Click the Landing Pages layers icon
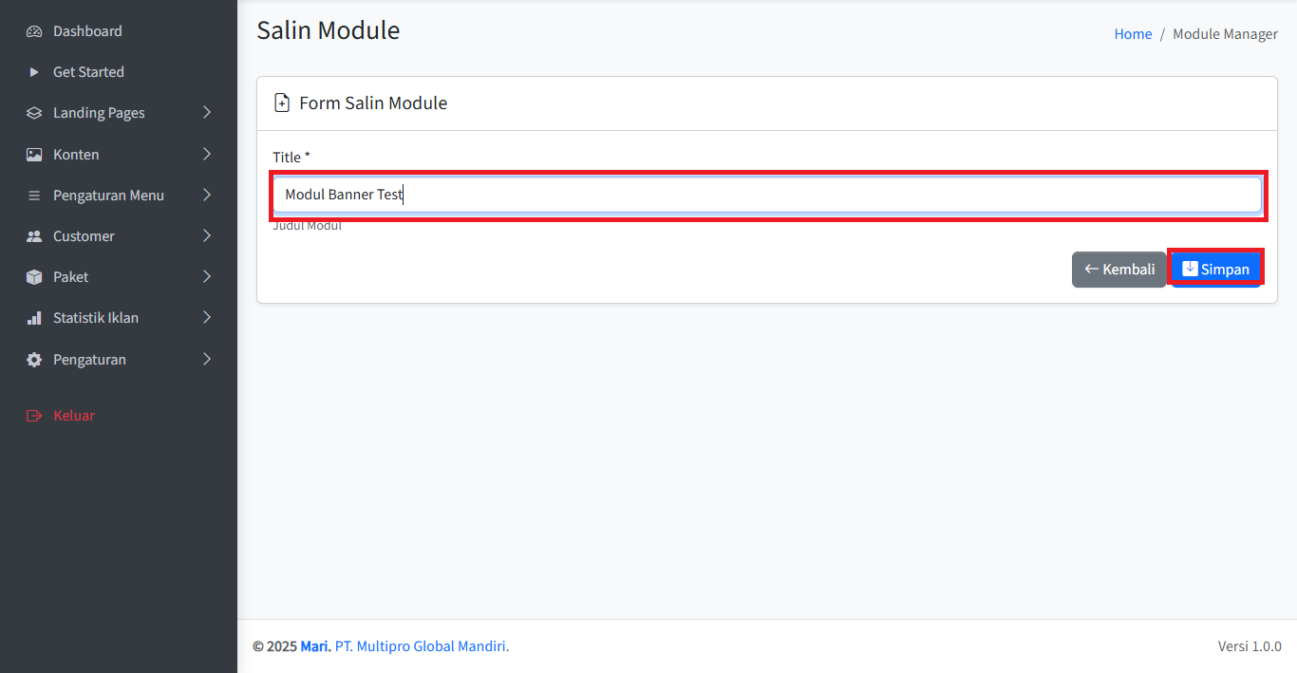This screenshot has width=1297, height=673. point(34,113)
